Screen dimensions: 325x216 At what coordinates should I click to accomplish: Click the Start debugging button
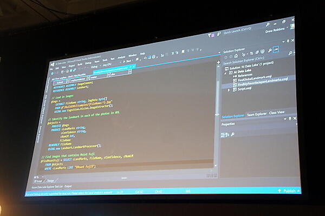tap(127, 61)
